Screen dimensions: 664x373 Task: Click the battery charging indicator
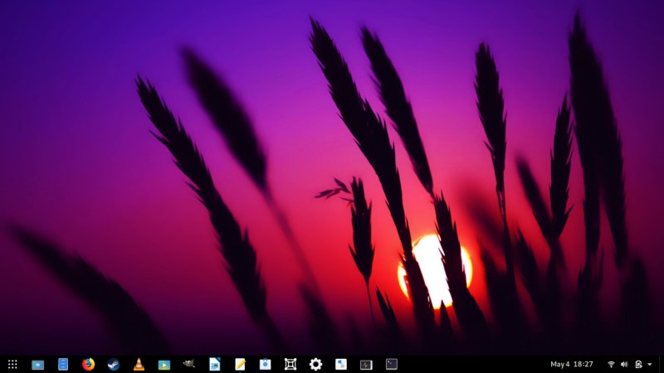[x=638, y=364]
